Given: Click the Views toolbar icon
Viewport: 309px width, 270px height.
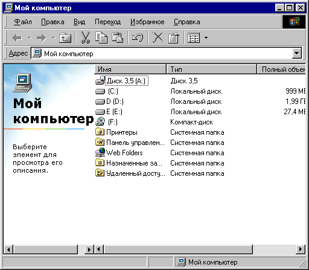Looking at the screenshot, I should point(194,37).
